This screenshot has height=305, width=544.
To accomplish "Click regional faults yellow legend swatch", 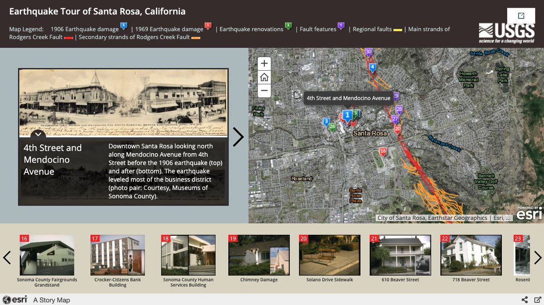I will pos(398,30).
